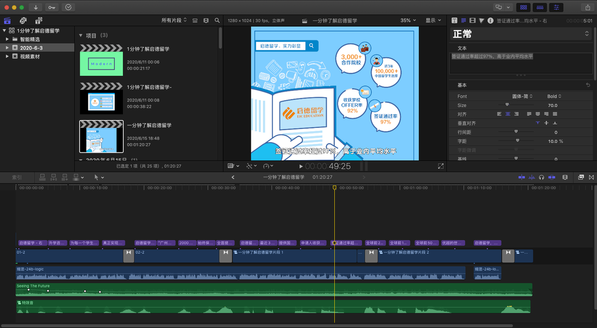Click the Import Media down-arrow button
Viewport: 597px width, 328px height.
tap(36, 7)
